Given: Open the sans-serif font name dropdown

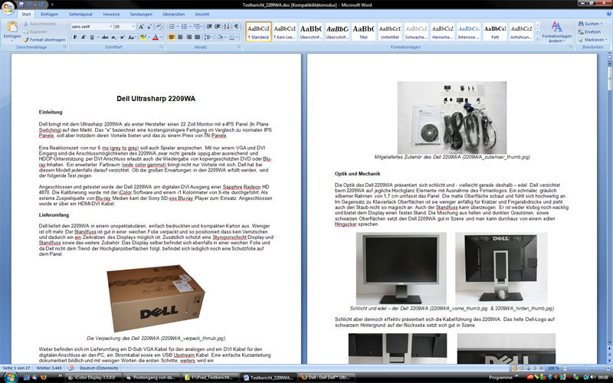Looking at the screenshot, I should (x=110, y=27).
